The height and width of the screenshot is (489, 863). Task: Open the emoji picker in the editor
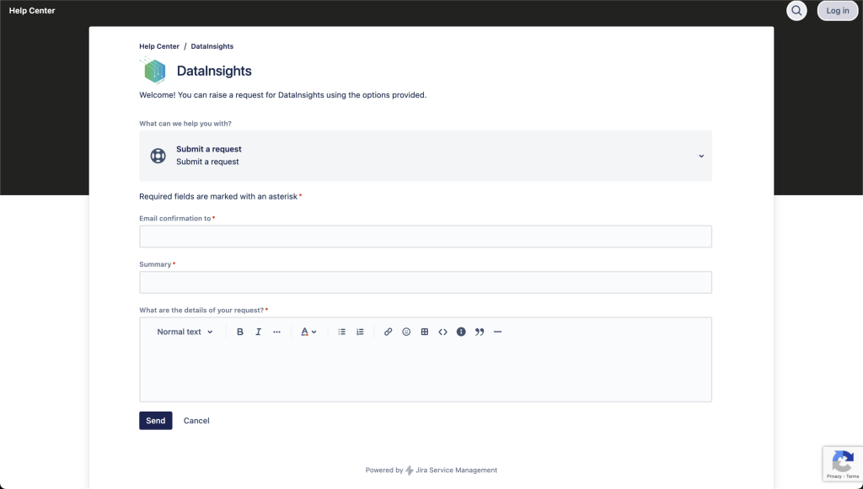[x=406, y=332]
